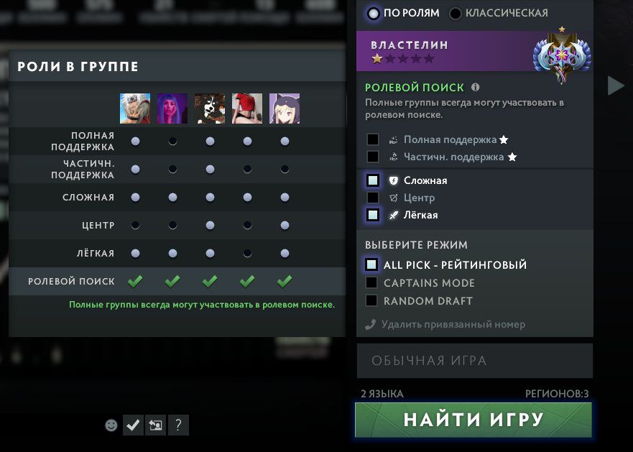This screenshot has width=633, height=452.
Task: Tick the Captains Mode checkbox
Action: click(x=371, y=282)
